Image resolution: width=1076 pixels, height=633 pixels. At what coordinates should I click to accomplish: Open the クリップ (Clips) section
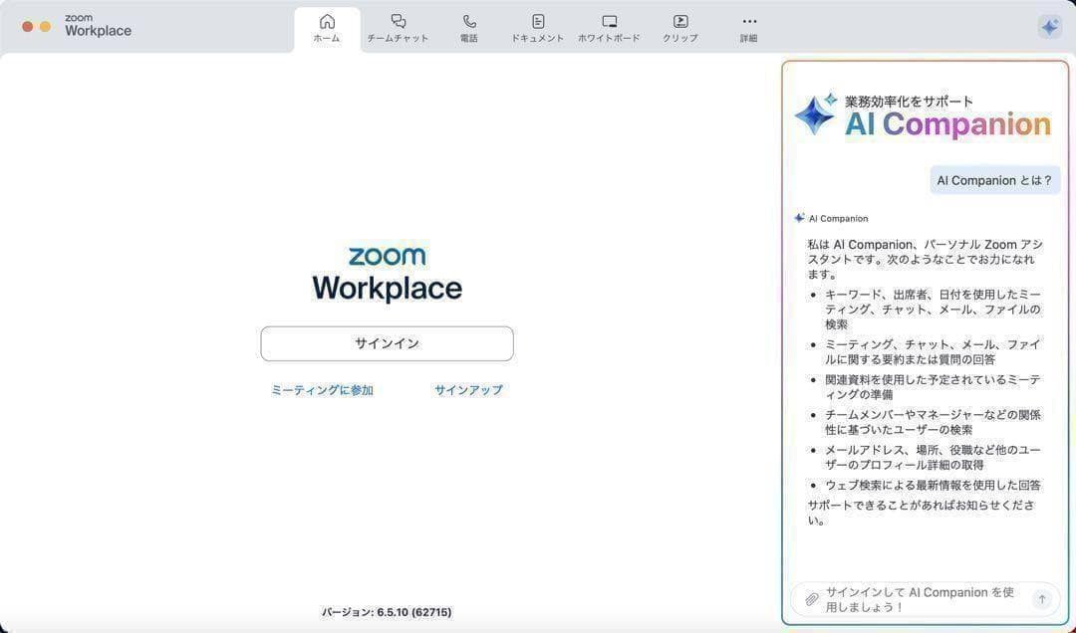pos(679,27)
